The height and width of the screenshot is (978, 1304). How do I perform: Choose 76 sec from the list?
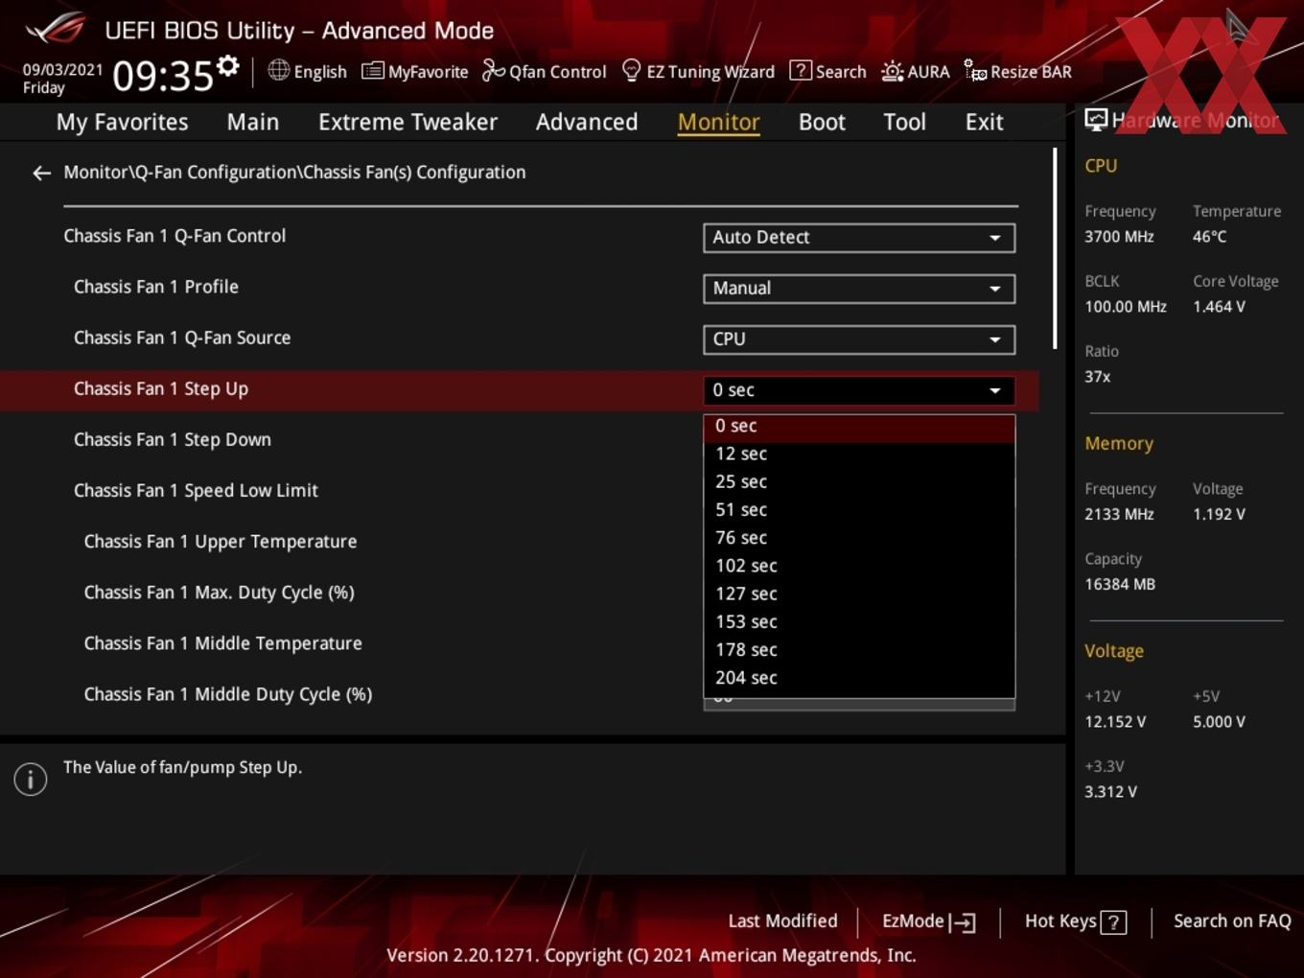859,537
